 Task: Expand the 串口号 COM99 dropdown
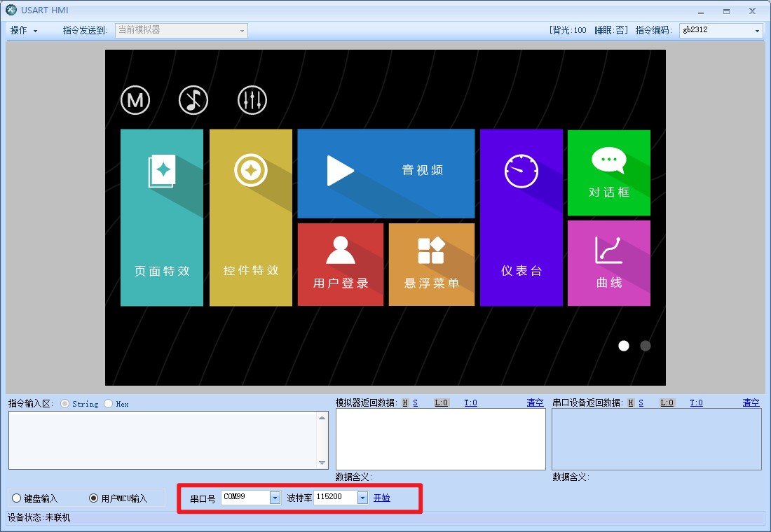click(x=275, y=498)
